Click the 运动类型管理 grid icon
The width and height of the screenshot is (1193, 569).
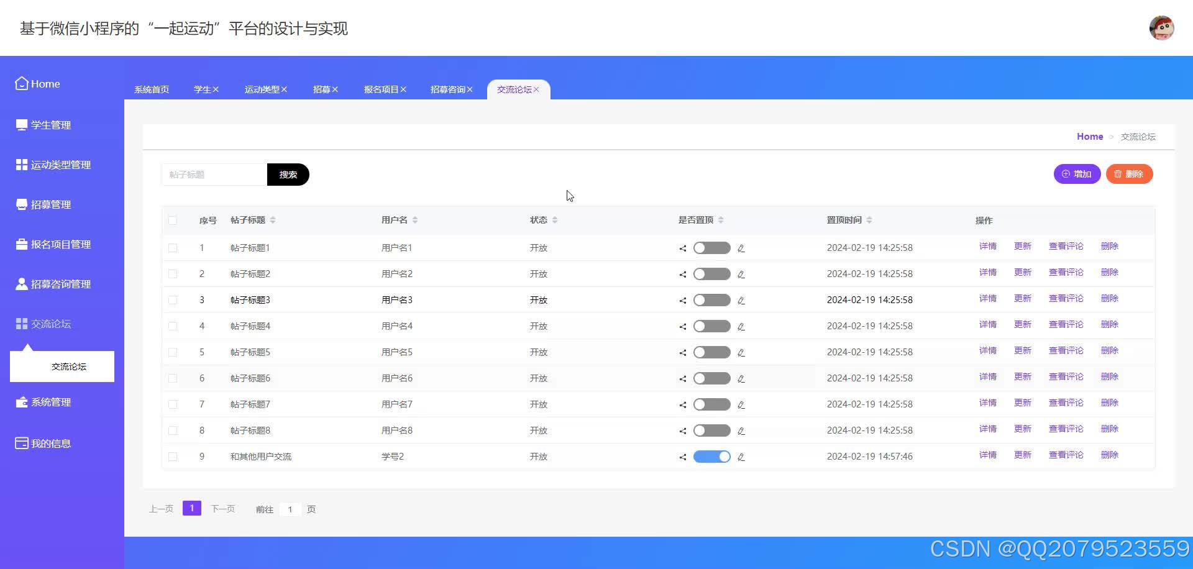[22, 165]
